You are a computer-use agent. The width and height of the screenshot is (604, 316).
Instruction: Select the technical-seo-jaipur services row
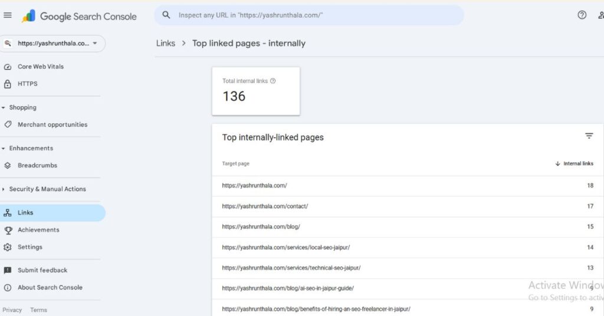tap(408, 268)
